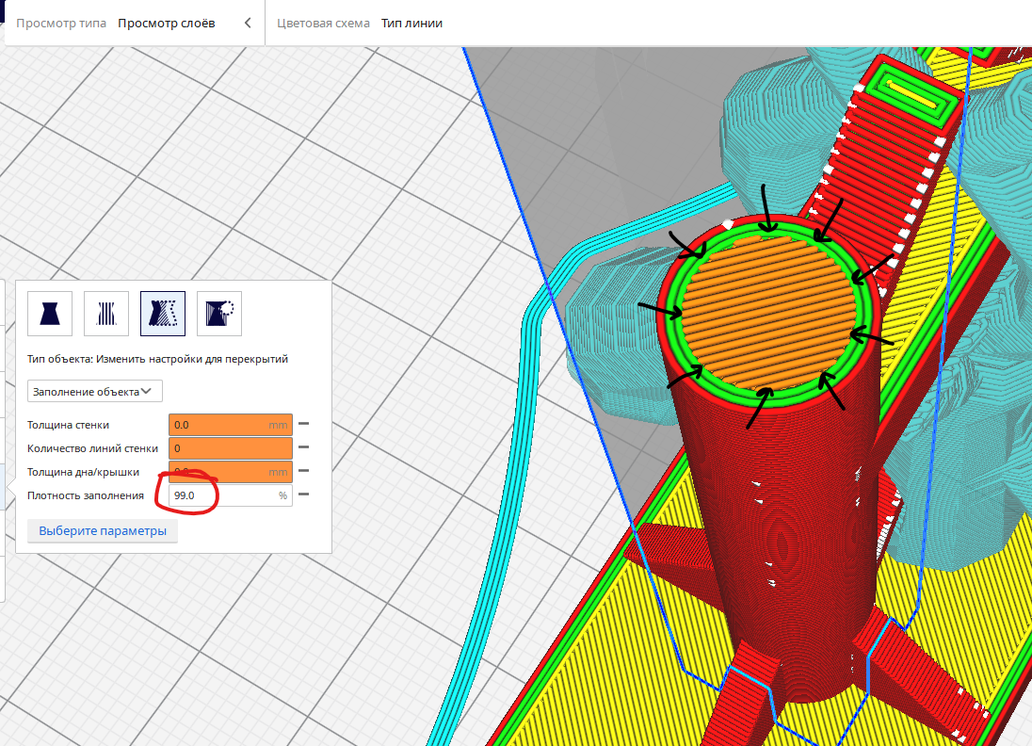Image resolution: width=1032 pixels, height=746 pixels.
Task: Remove the Толщина стенки setting
Action: coord(303,425)
